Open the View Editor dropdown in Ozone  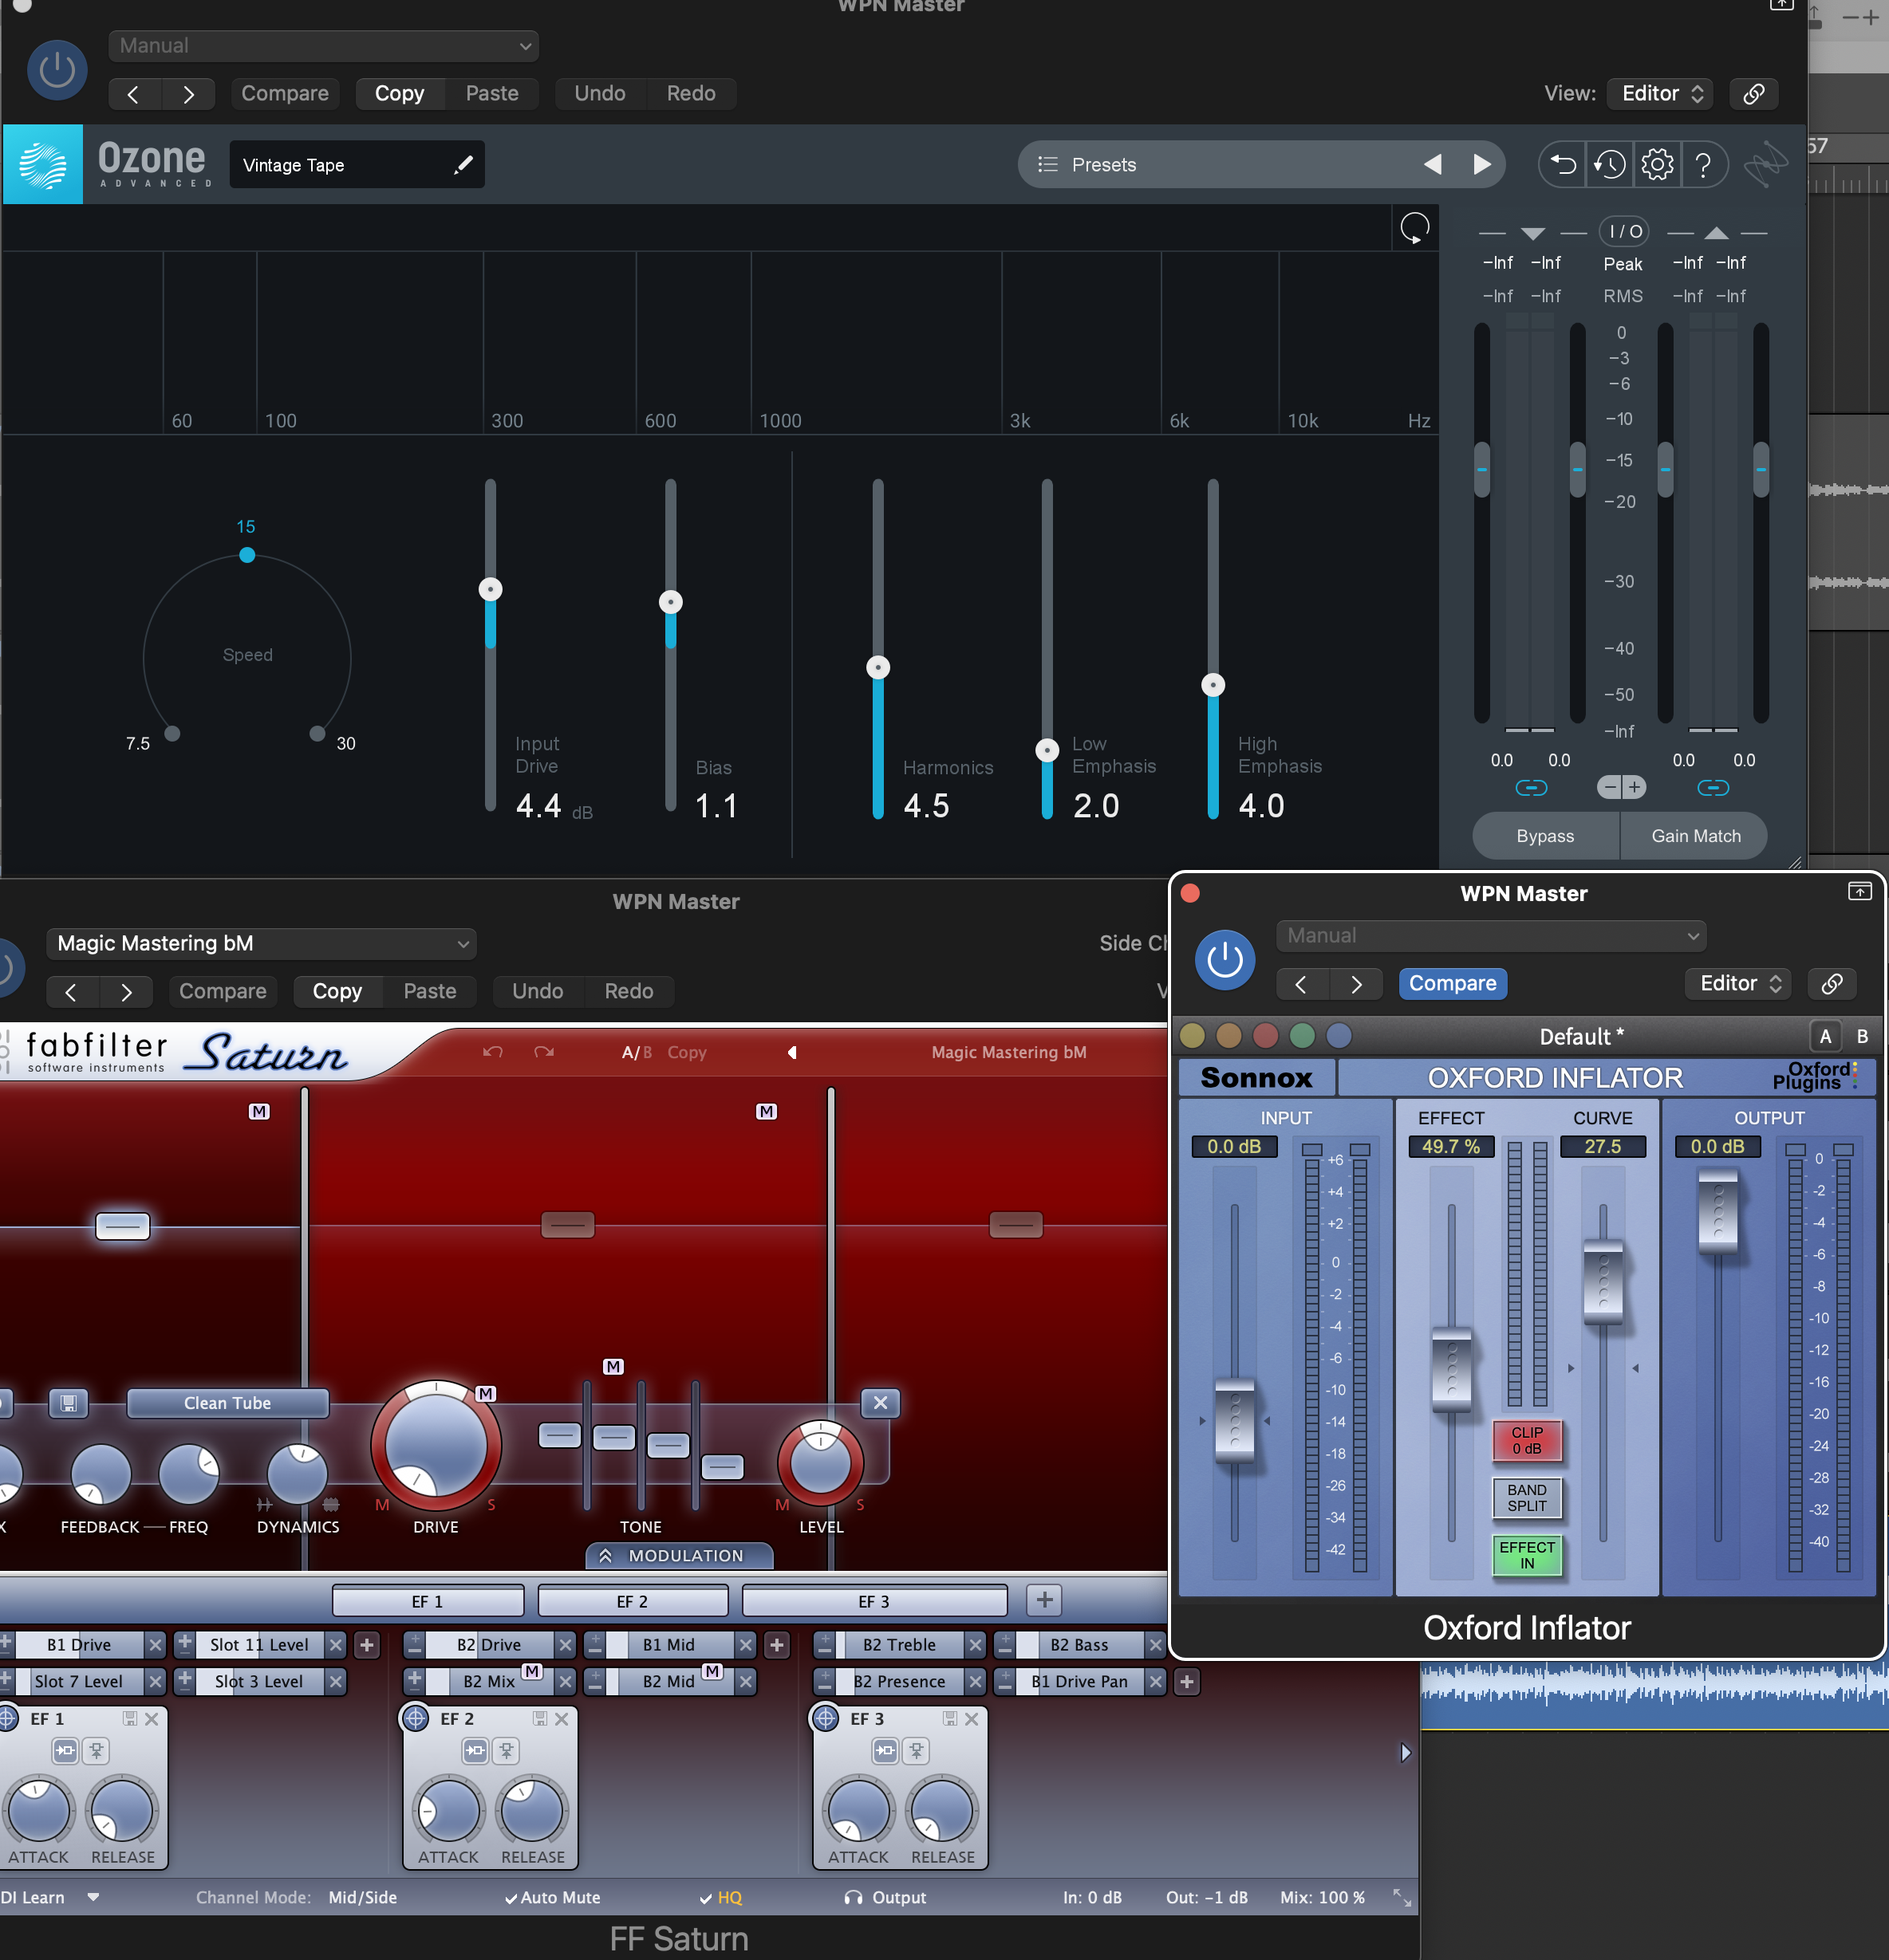pyautogui.click(x=1660, y=94)
